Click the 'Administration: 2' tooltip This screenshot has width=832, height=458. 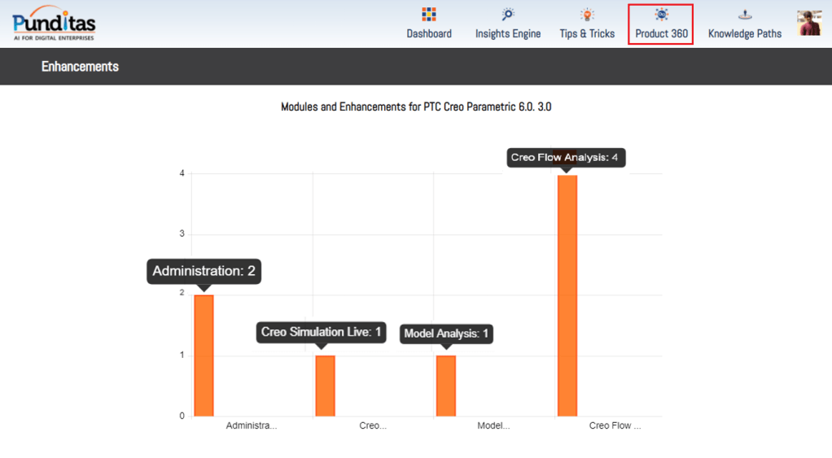click(204, 271)
